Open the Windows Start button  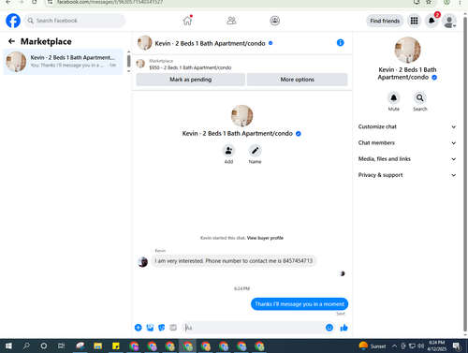8,346
